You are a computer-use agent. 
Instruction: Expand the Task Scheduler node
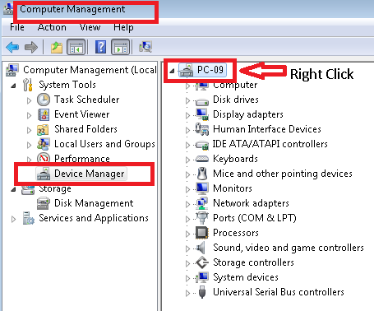[29, 100]
